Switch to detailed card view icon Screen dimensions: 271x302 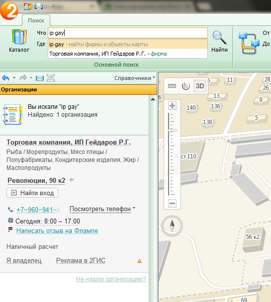click(51, 78)
